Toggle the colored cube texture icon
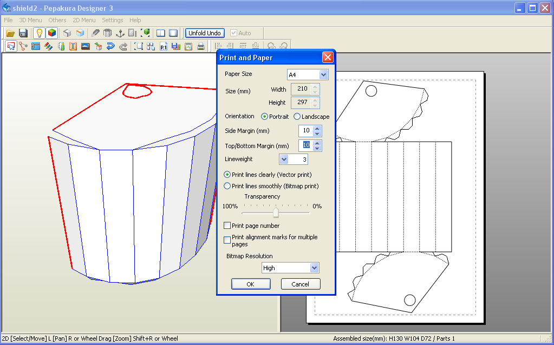This screenshot has height=345, width=554. 52,33
